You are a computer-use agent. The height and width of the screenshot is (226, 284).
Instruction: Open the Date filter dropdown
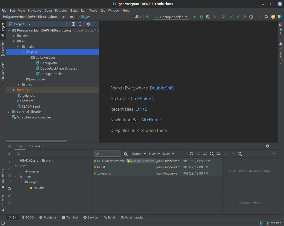pos(168,154)
